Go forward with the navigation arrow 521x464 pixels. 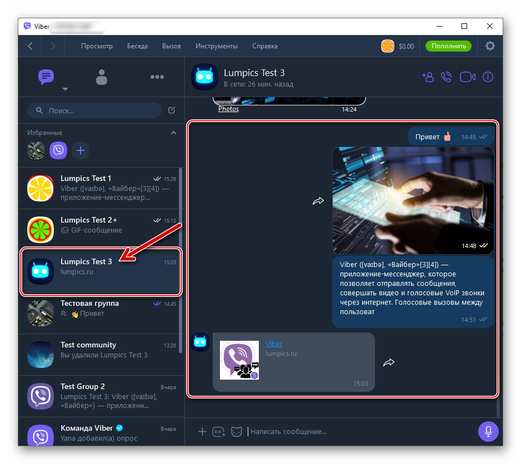pos(53,46)
